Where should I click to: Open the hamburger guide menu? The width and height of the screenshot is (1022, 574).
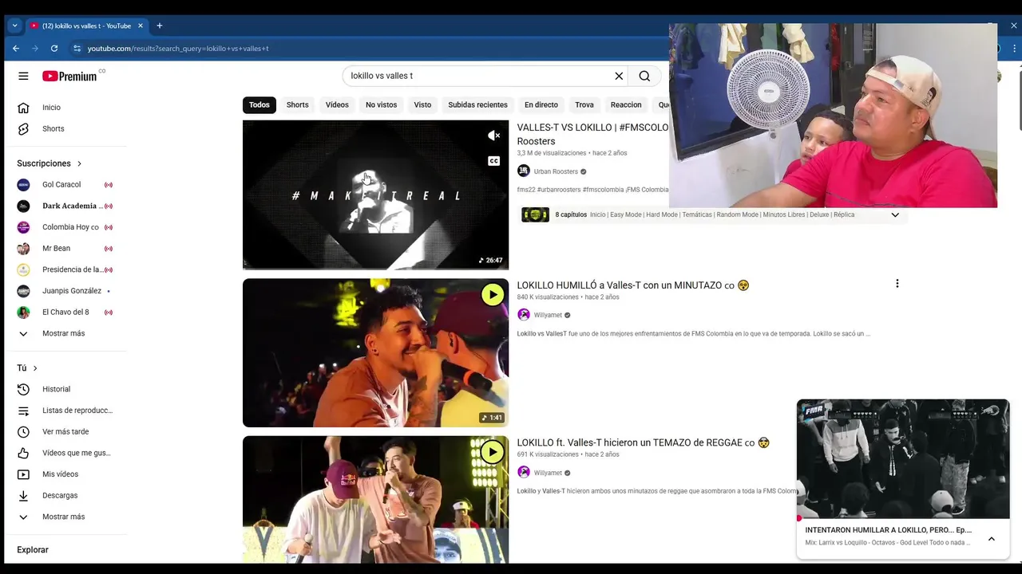click(x=23, y=76)
